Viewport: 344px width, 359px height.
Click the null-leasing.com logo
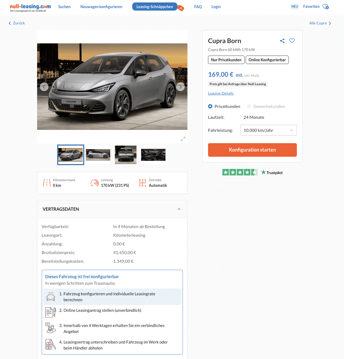tap(30, 8)
